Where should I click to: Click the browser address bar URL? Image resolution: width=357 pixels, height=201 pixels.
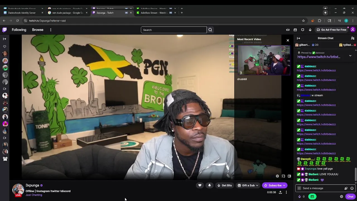(47, 21)
